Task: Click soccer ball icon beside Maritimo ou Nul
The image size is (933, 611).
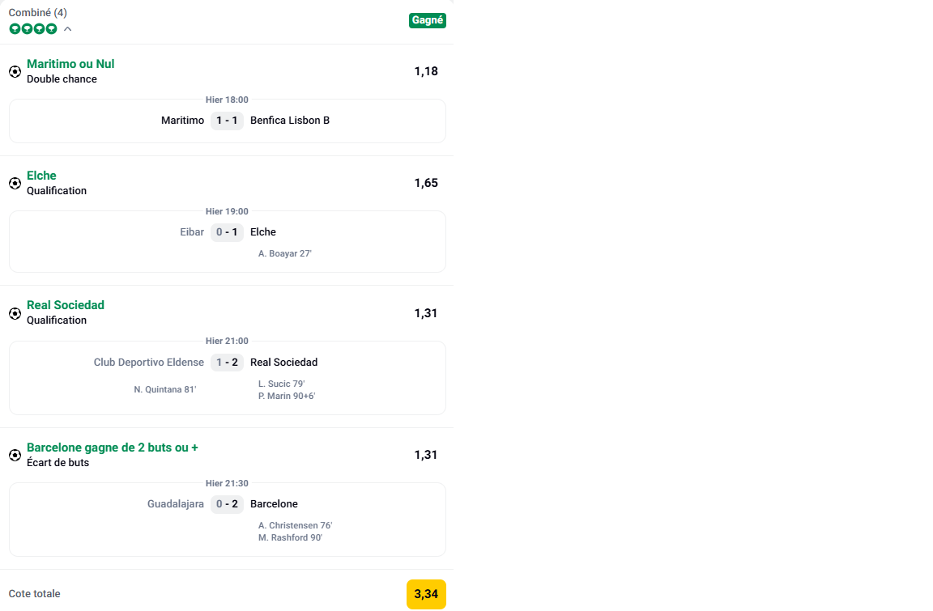Action: [x=15, y=71]
